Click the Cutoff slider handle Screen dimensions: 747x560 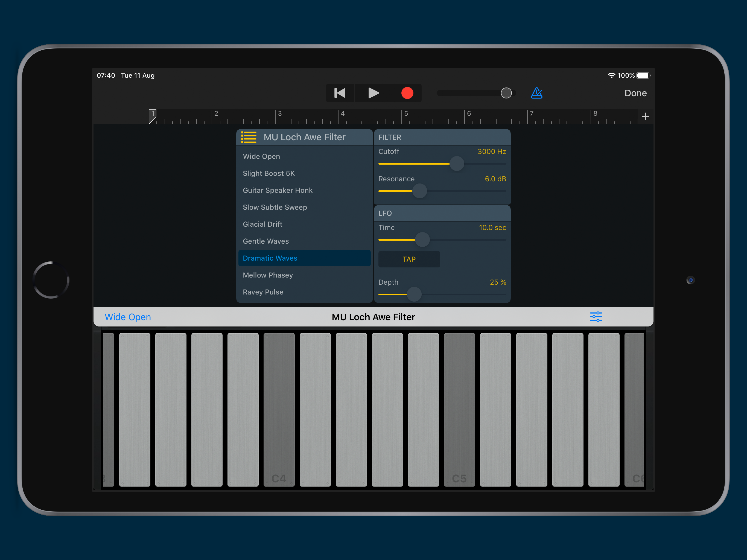(x=457, y=164)
